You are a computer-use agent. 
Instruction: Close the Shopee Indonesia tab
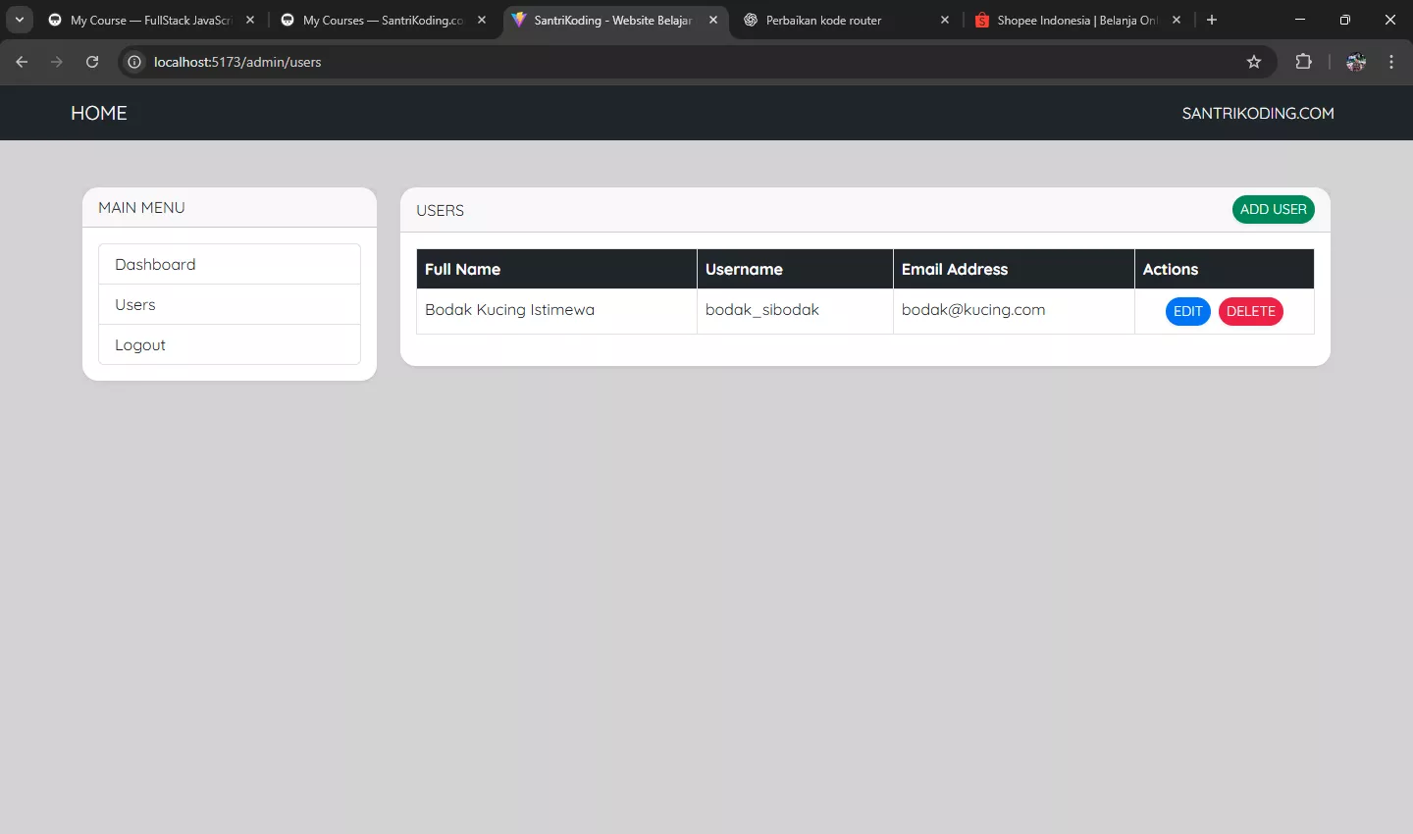coord(1177,20)
